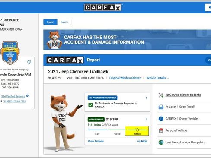211x158 pixels.
Task: Click the wrench service history icon
Action: point(161,95)
